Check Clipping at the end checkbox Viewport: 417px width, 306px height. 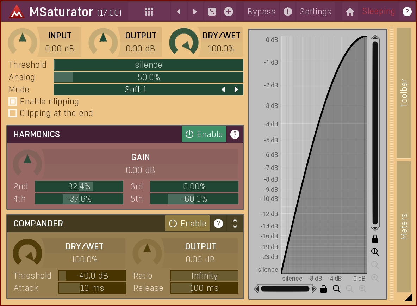coord(13,113)
